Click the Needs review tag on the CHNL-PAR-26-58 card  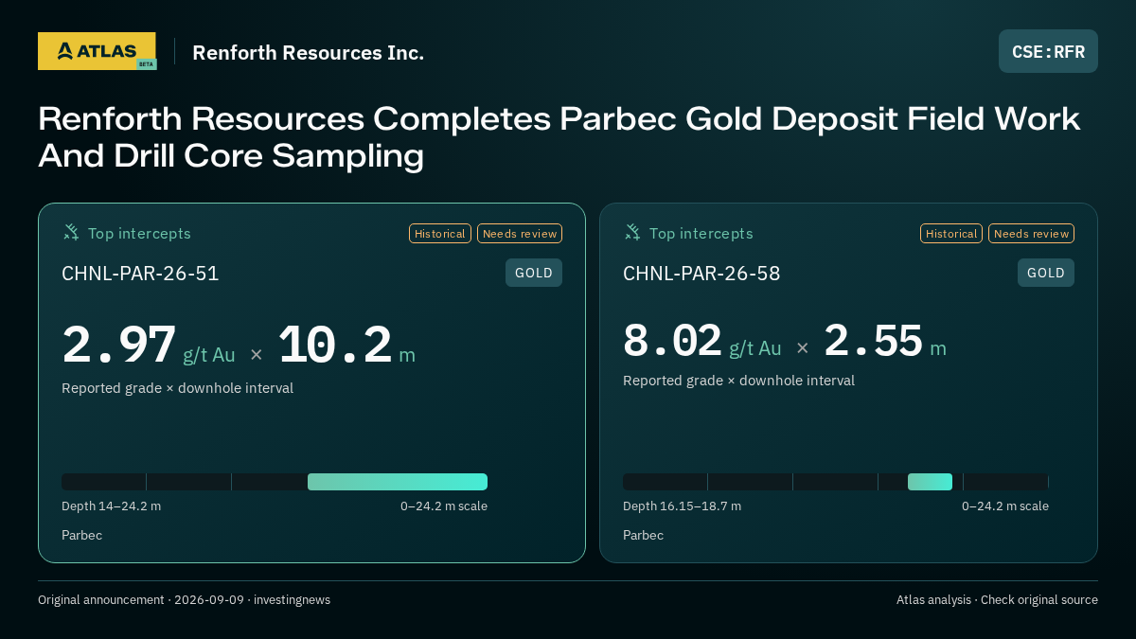[1031, 234]
